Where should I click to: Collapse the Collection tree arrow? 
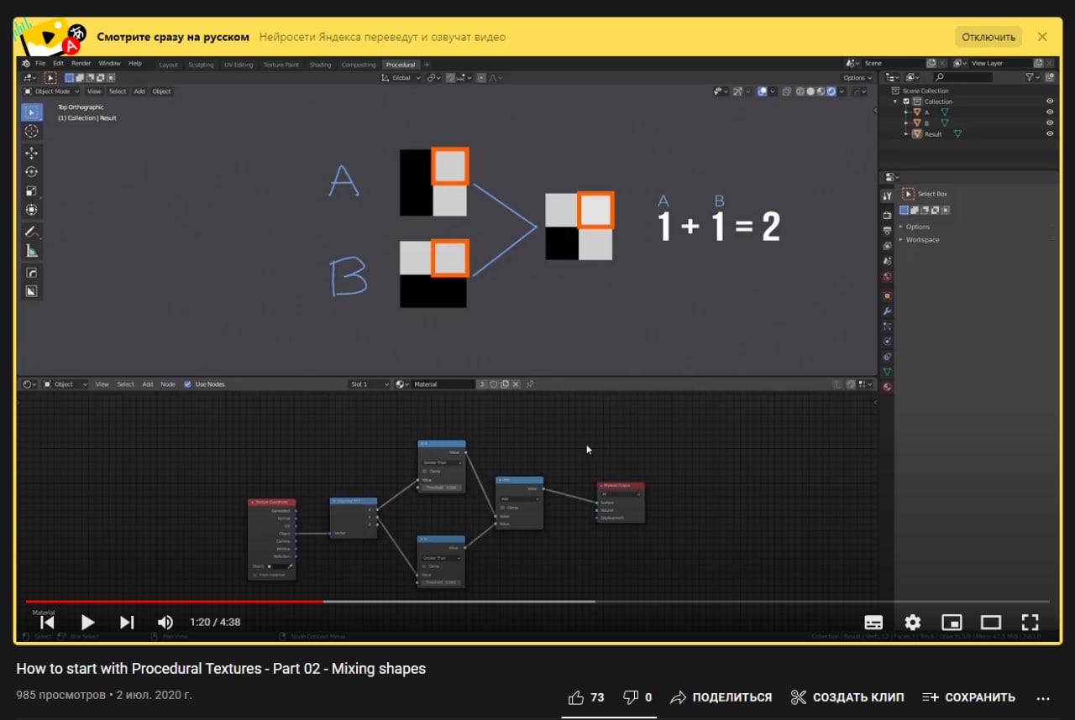[x=896, y=102]
